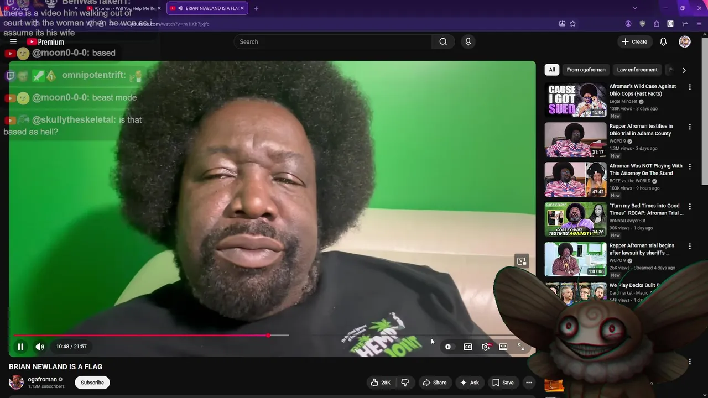This screenshot has width=708, height=398.
Task: Open more actions ellipsis below video
Action: pyautogui.click(x=529, y=383)
